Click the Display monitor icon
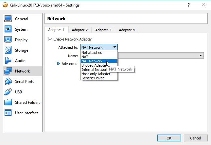Viewport: 211px width, 145px height. [8, 40]
